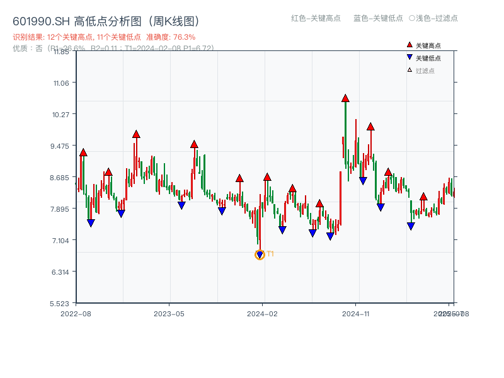Image resolution: width=504 pixels, height=378 pixels.
Task: Click the orange T1 circle marker on the chart
Action: click(x=260, y=255)
